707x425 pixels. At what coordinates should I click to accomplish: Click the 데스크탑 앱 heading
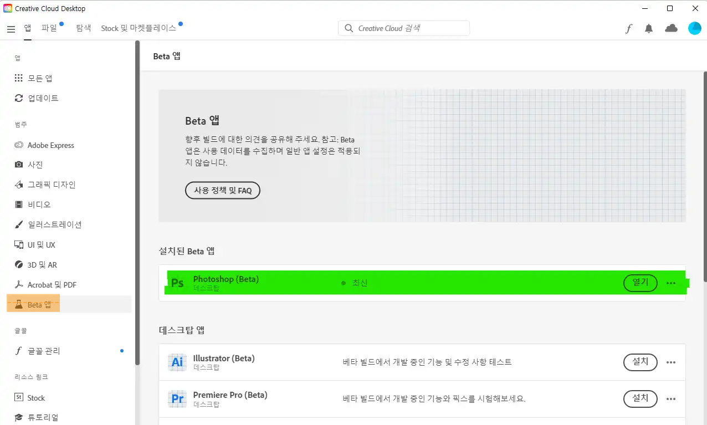[x=182, y=330]
